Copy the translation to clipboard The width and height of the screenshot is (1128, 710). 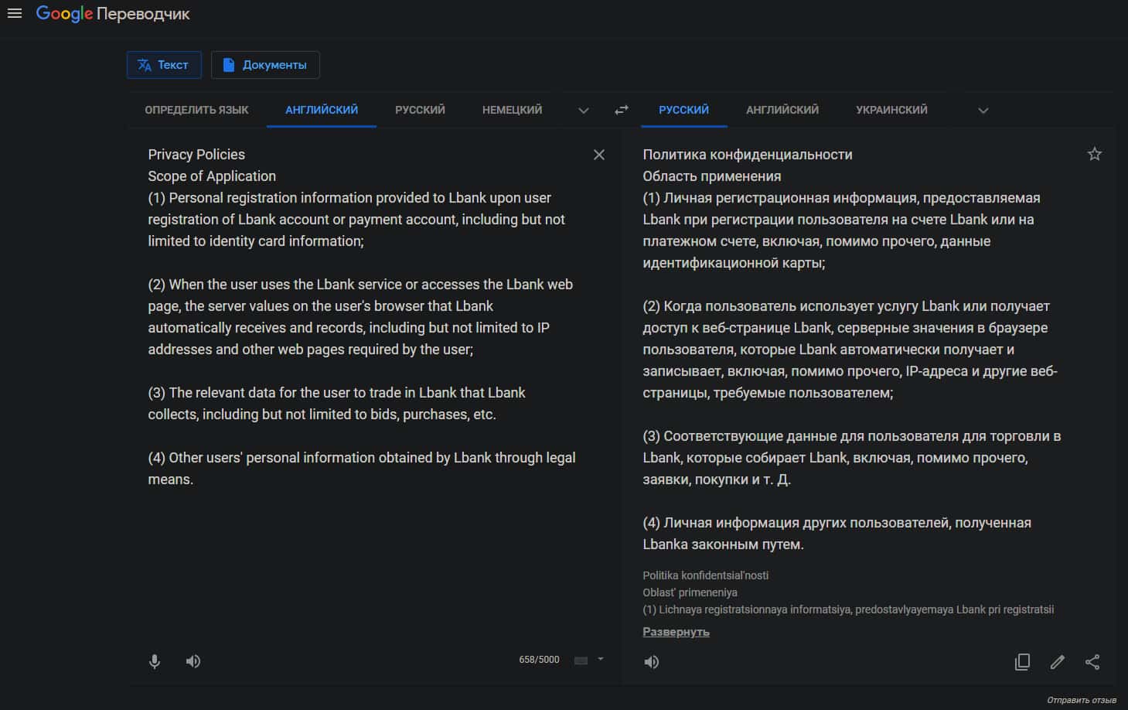[x=1022, y=662]
